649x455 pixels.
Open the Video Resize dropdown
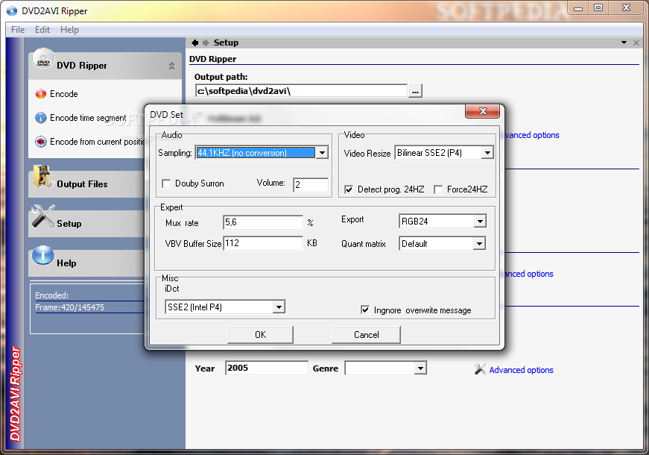coord(487,153)
